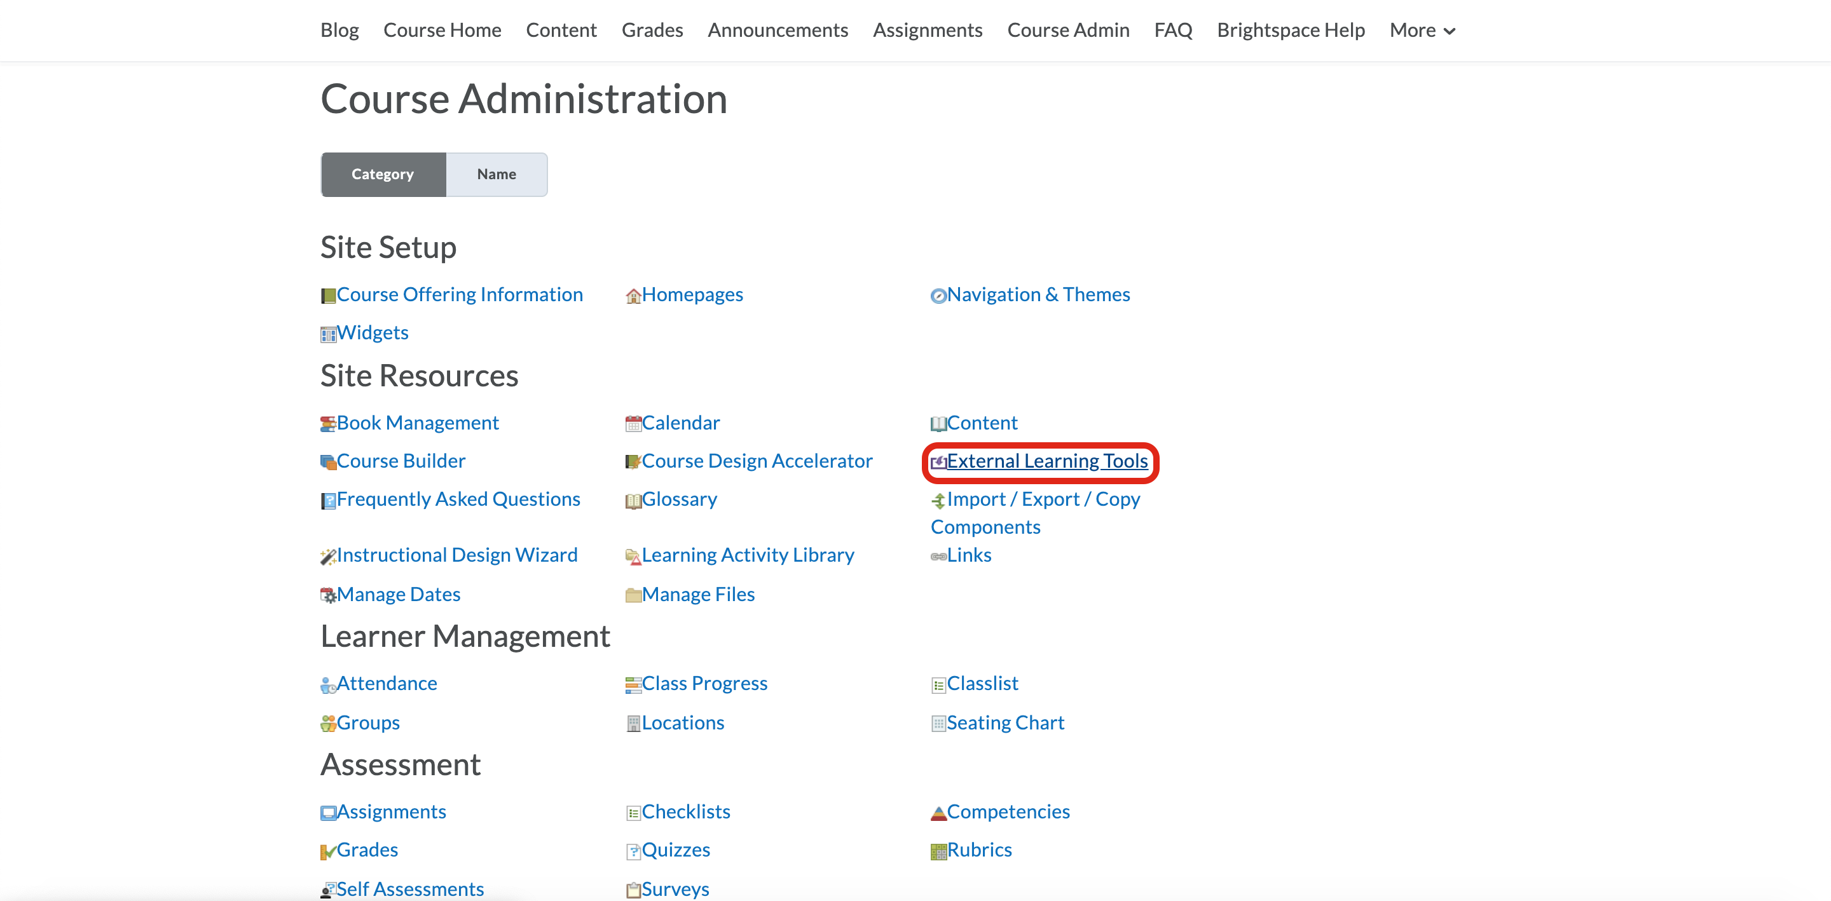This screenshot has height=901, width=1831.
Task: Select the Attendance person icon
Action: 329,684
